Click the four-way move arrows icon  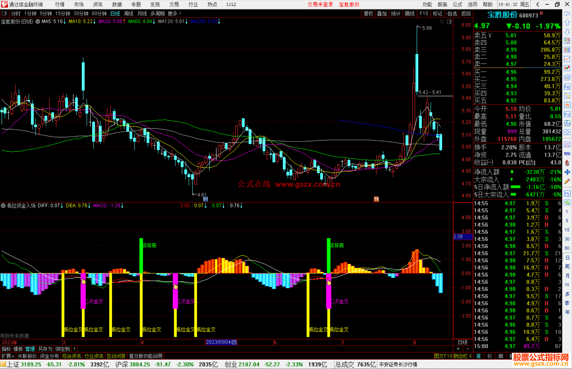[x=567, y=172]
